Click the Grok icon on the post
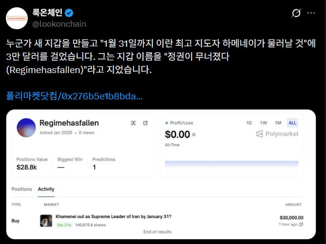This screenshot has height=244, width=326. [296, 13]
